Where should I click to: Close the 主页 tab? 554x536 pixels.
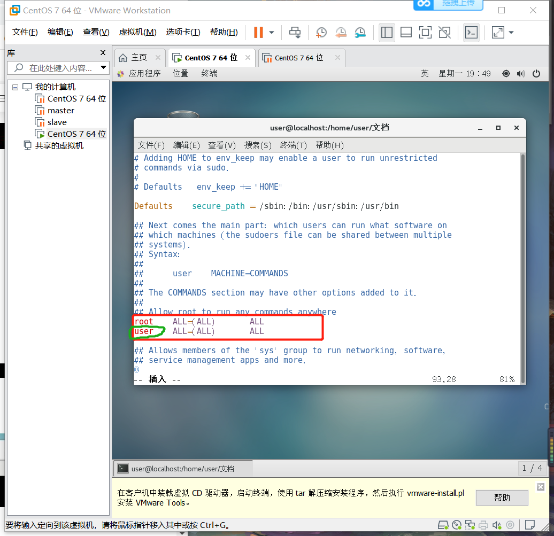(158, 57)
